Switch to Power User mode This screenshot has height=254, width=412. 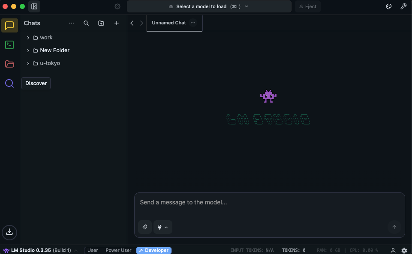118,250
